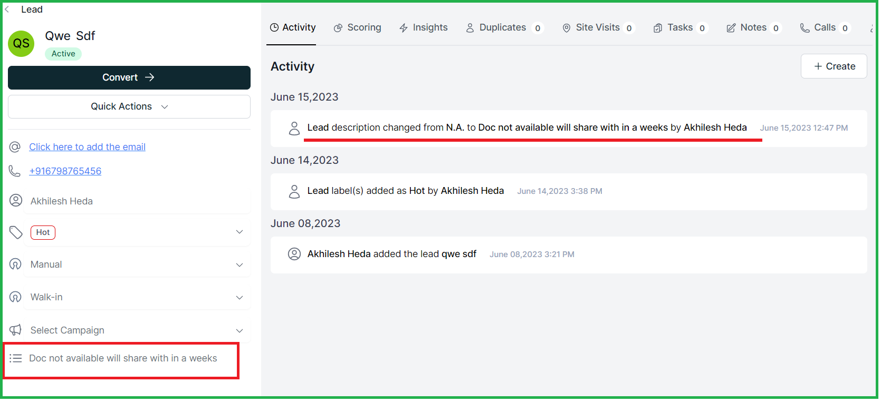Click the clipboard icon on Tasks tab
This screenshot has height=402, width=881.
[658, 28]
